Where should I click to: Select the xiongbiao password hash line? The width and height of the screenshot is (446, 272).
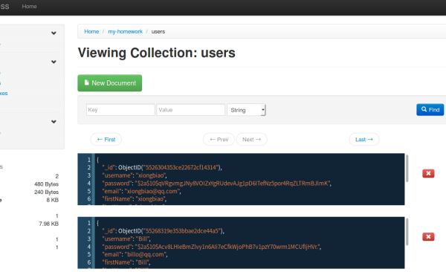[217, 184]
